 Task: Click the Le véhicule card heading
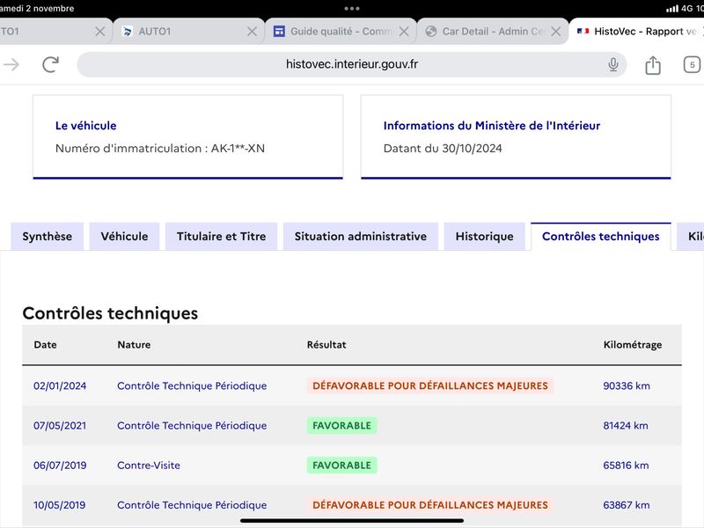click(85, 126)
